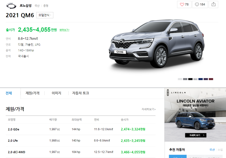This screenshot has height=158, width=226.
Task: Open the 자동차 토크 tab
Action: 80,93
